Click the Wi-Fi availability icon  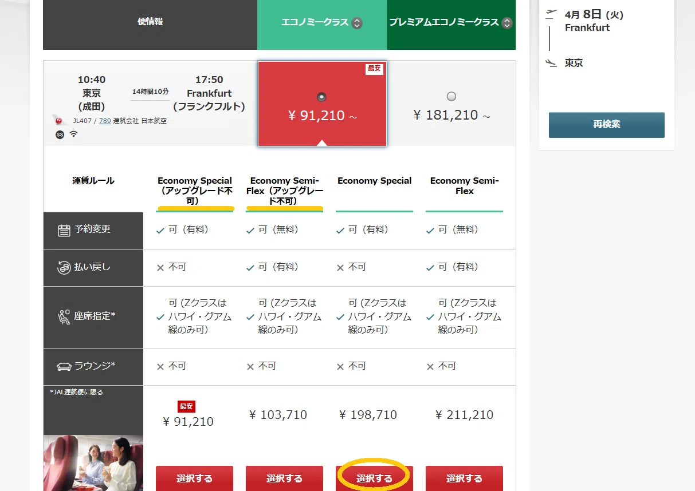74,134
